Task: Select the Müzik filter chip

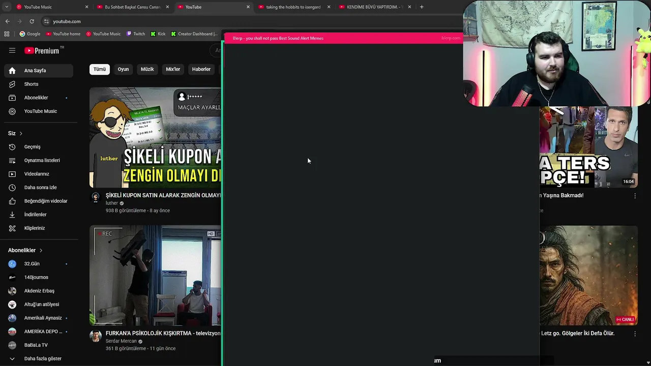Action: tap(147, 69)
